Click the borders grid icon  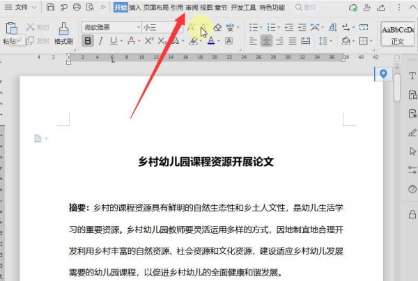pyautogui.click(x=364, y=41)
